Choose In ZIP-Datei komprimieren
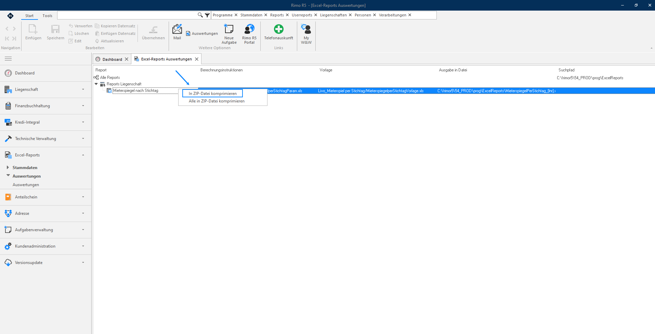Screen dimensions: 655x334 213,94
